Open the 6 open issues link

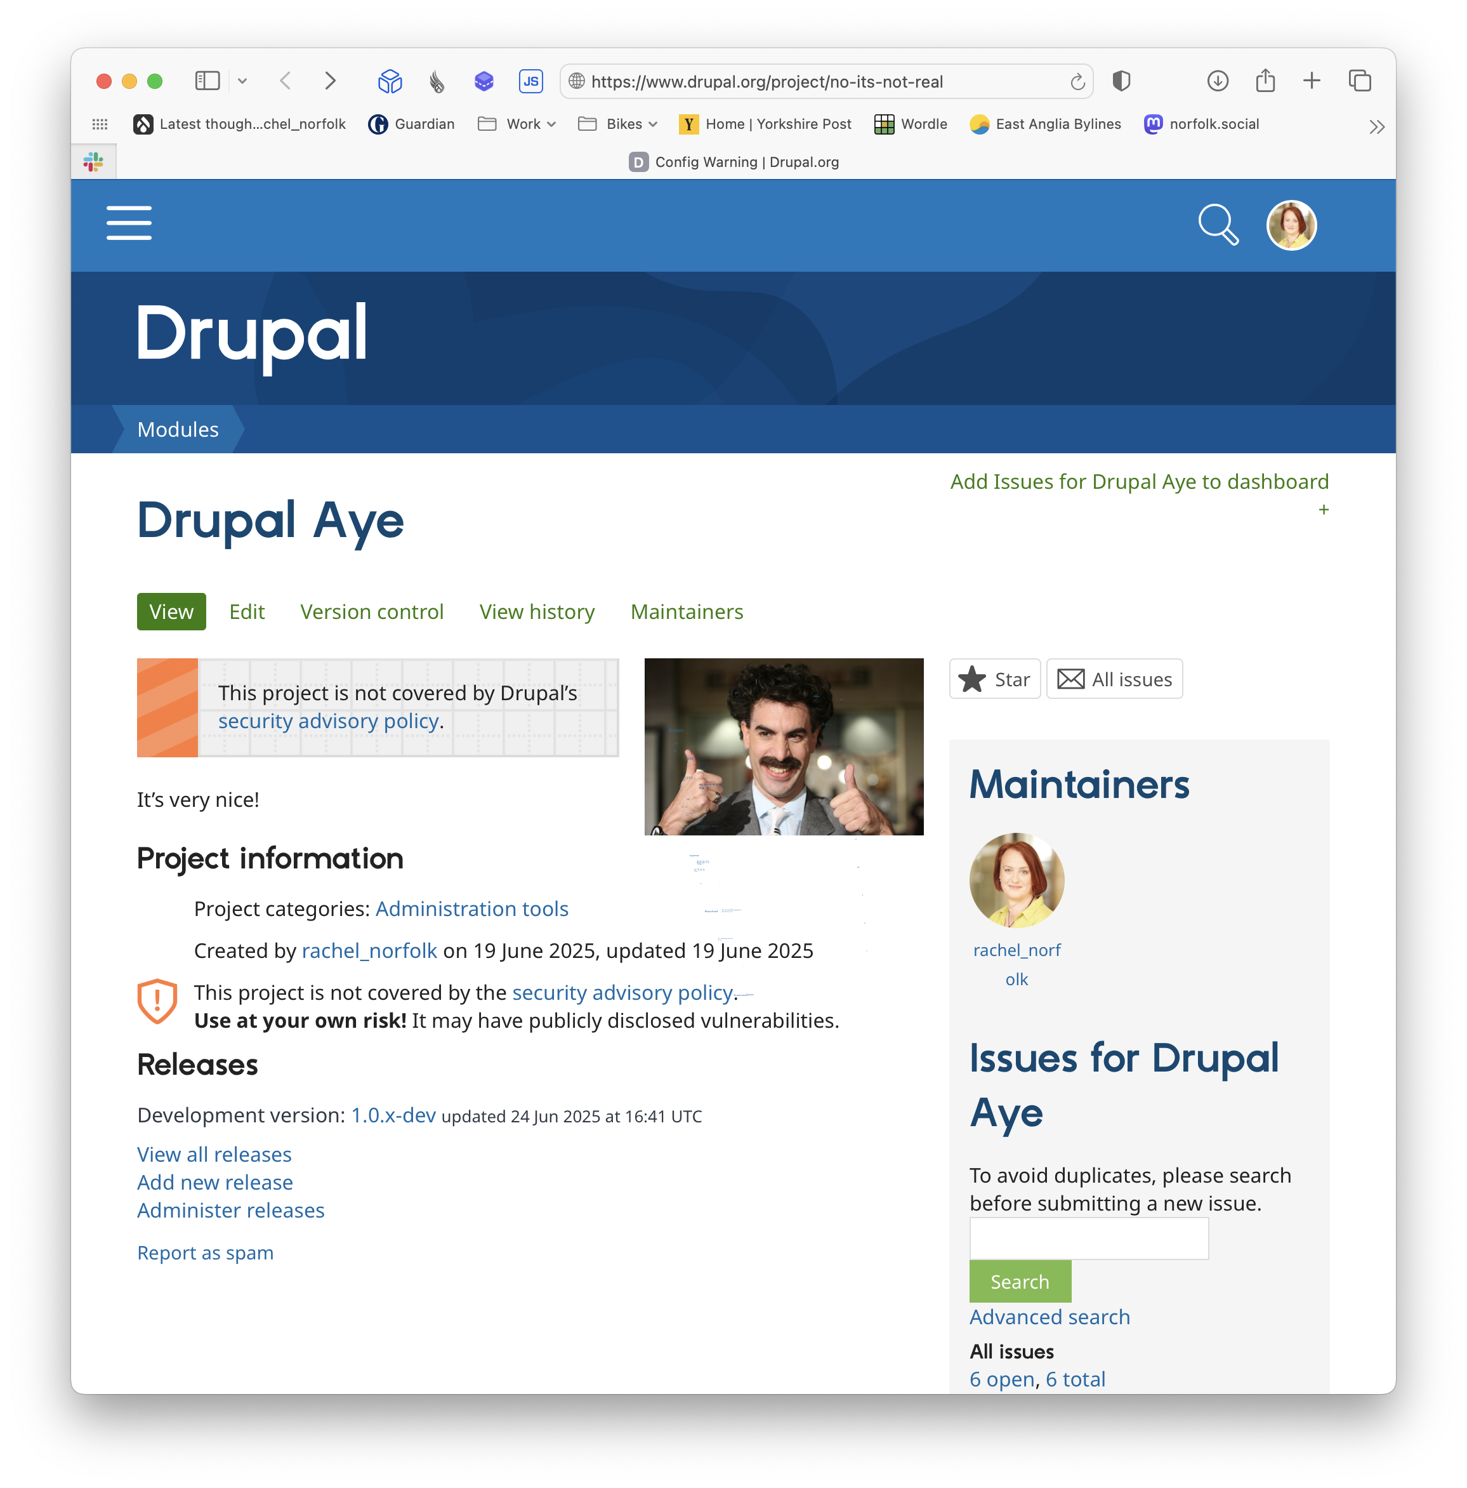click(1001, 1379)
